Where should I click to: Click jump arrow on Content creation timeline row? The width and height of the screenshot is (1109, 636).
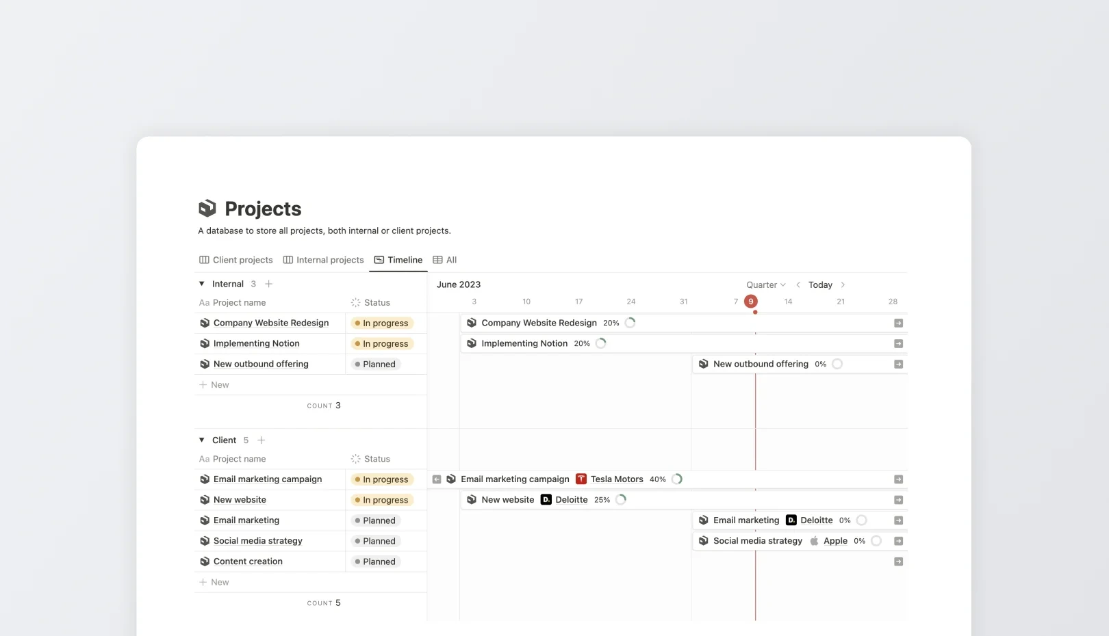898,561
